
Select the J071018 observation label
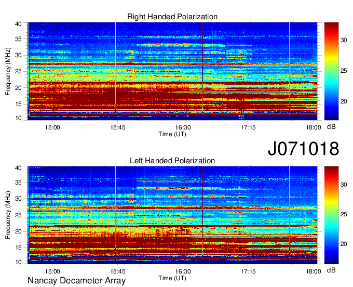coord(303,148)
